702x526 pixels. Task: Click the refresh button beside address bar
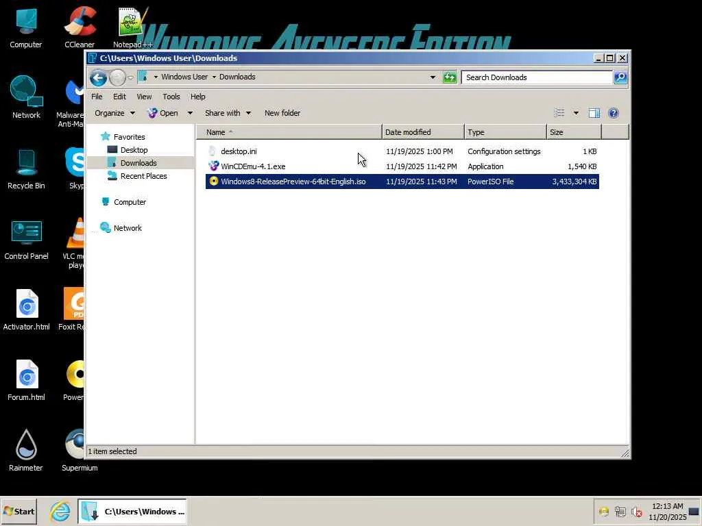450,77
